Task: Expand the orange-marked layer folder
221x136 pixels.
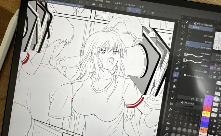Action: click(x=210, y=131)
